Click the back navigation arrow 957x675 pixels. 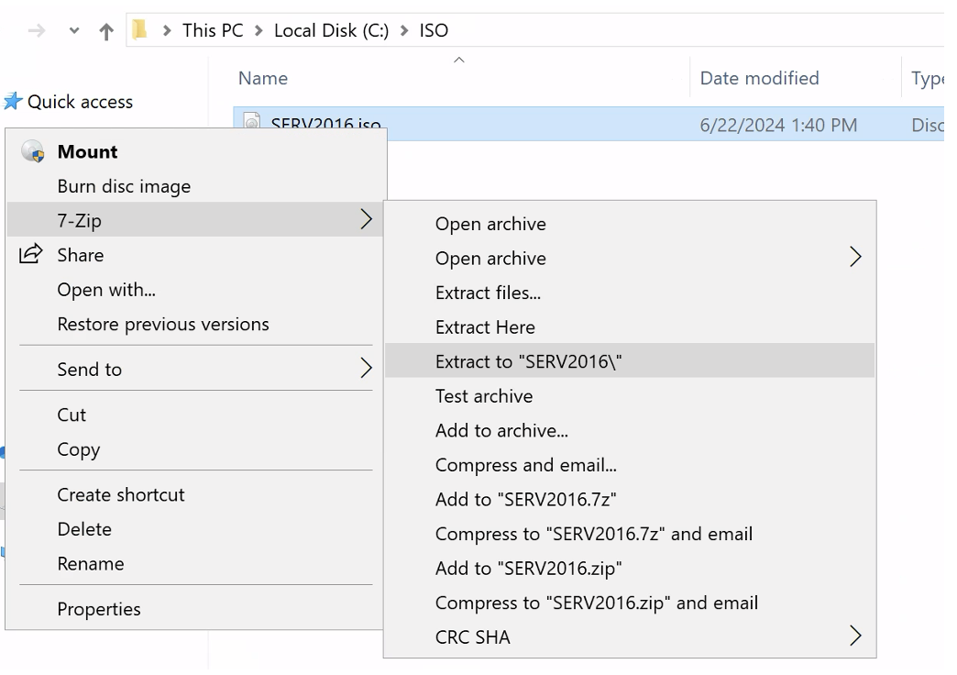coord(35,30)
